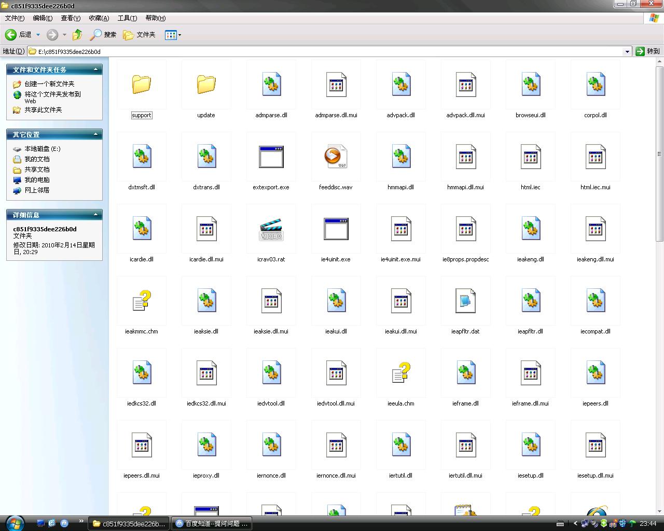Screen dimensions: 664x531
Task: Select the icrav03.rat video icon
Action: (x=271, y=229)
